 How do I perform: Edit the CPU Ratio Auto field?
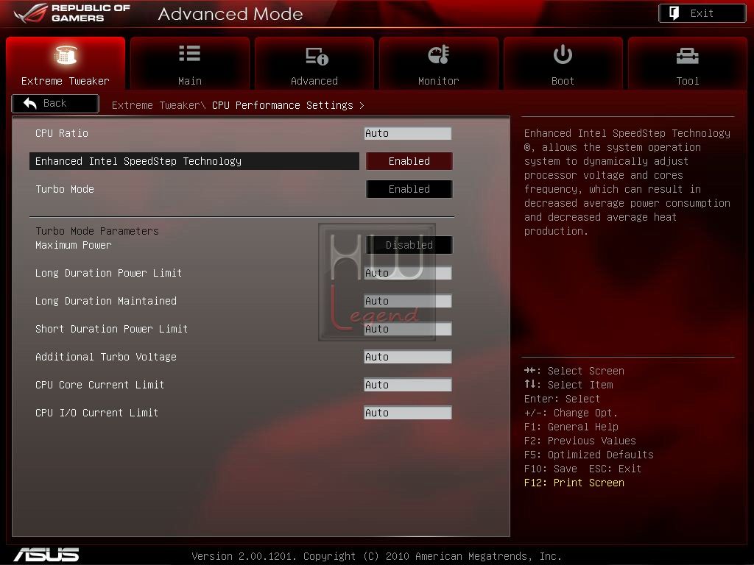coord(408,133)
